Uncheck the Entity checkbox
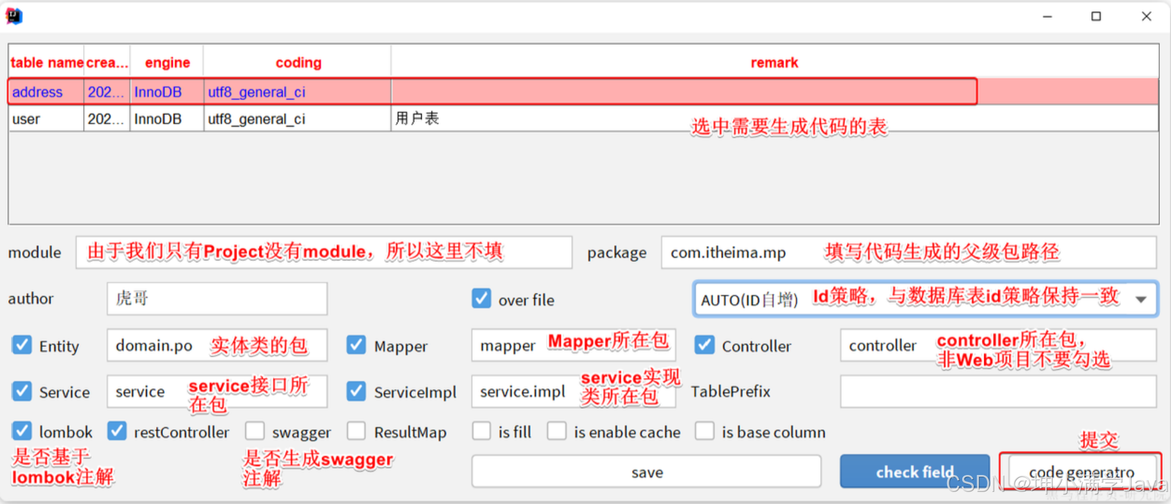 pos(22,345)
